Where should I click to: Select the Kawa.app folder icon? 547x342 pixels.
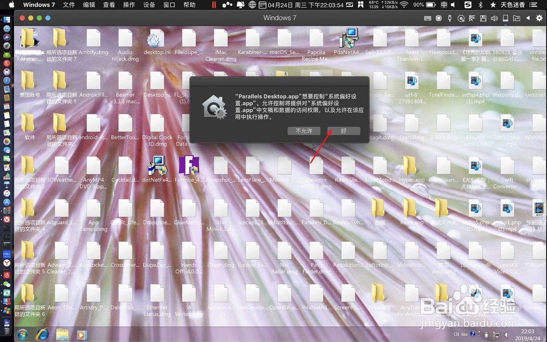point(412,212)
